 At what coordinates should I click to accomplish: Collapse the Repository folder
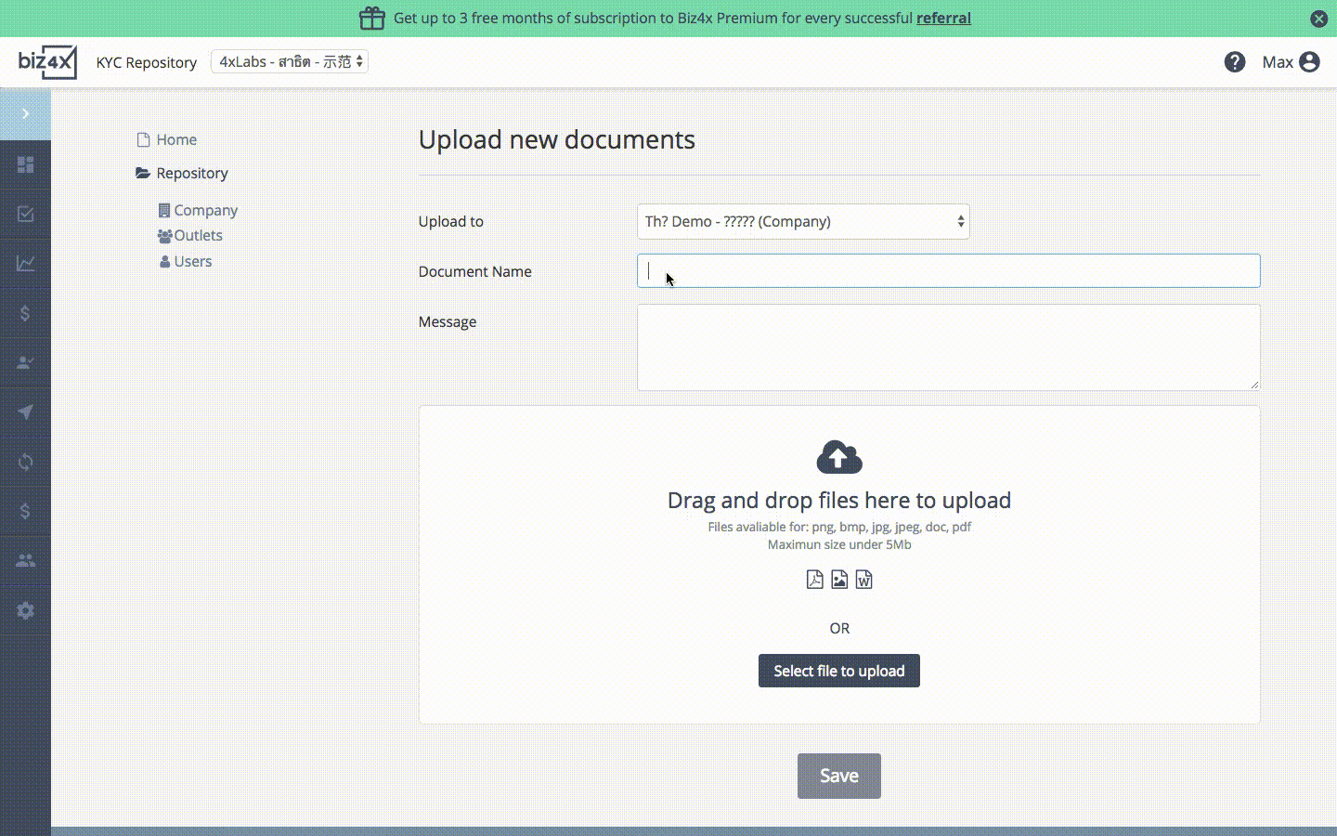[x=182, y=173]
